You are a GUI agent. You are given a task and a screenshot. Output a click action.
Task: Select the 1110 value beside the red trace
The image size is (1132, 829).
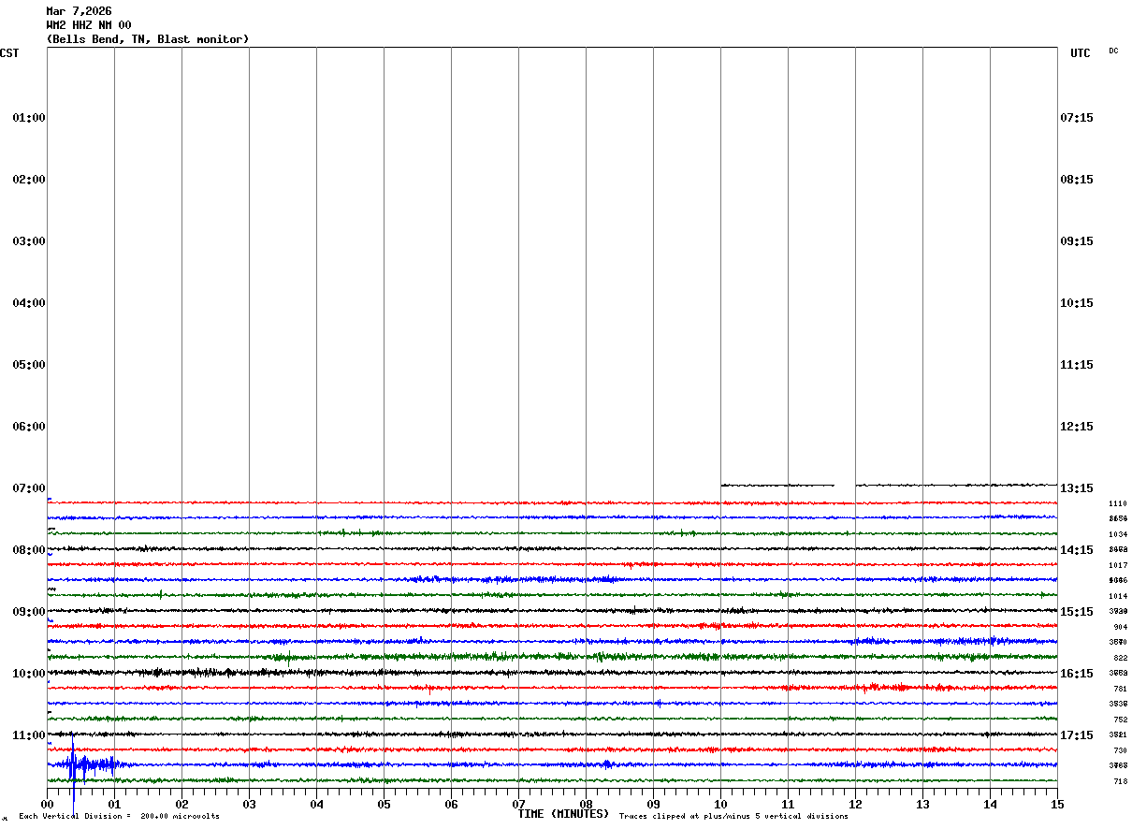[1119, 503]
